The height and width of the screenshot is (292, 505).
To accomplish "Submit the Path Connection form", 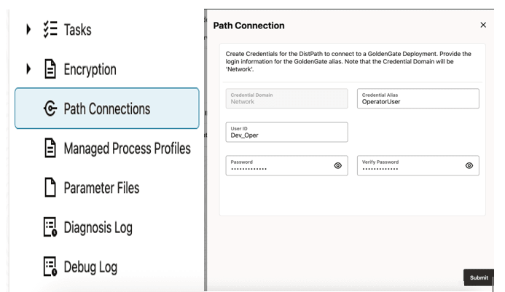I will pos(479,277).
